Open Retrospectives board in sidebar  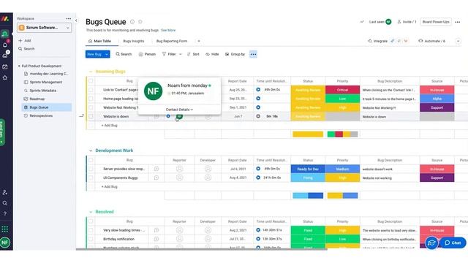pos(41,115)
